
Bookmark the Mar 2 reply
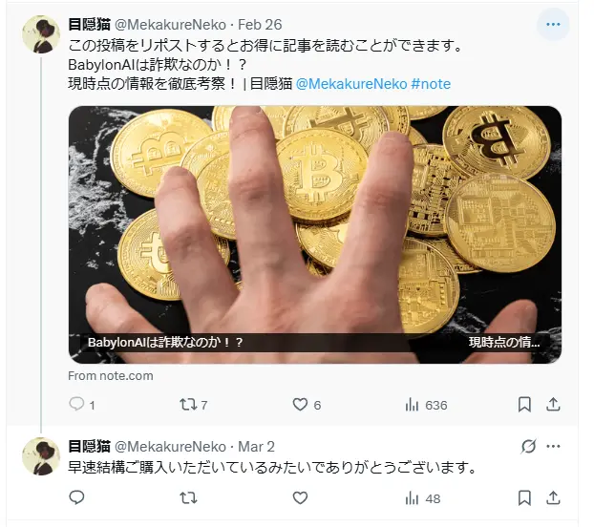[524, 498]
